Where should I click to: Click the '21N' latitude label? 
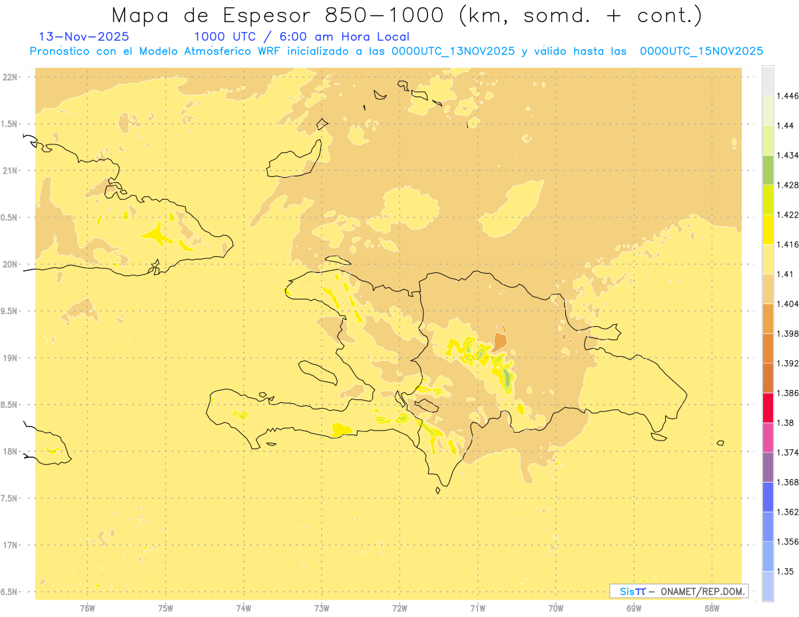pyautogui.click(x=9, y=171)
